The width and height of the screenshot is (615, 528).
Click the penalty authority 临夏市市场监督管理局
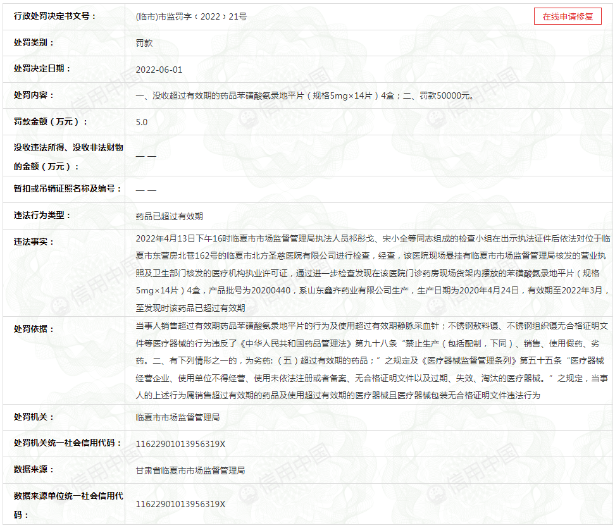pos(178,418)
